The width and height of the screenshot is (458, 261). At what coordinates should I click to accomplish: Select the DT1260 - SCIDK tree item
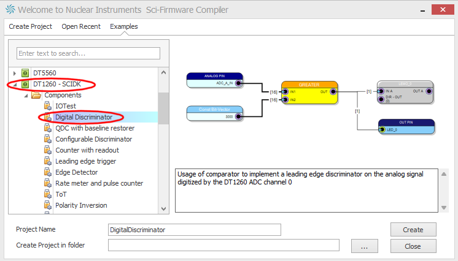point(57,85)
